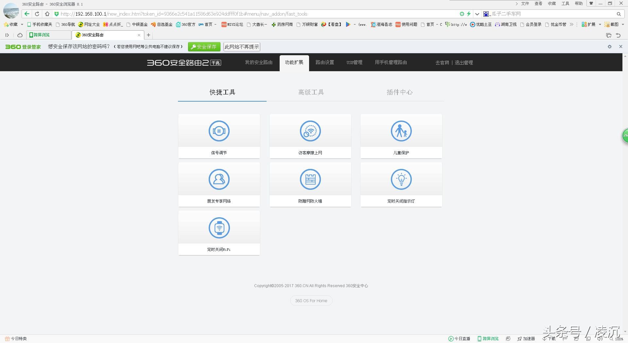Click the 退出管理 logout link
The width and height of the screenshot is (628, 343).
click(x=463, y=63)
